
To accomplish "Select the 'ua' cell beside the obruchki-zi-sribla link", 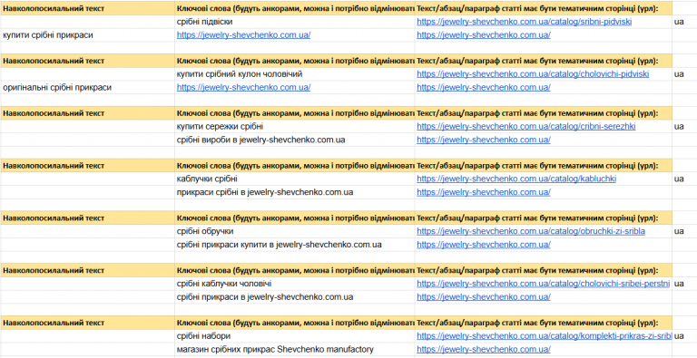I will [x=684, y=231].
